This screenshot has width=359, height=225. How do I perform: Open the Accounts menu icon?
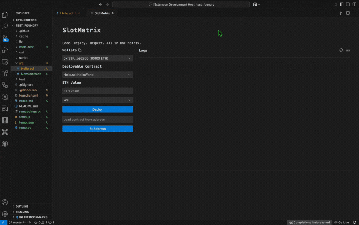[x=5, y=202]
